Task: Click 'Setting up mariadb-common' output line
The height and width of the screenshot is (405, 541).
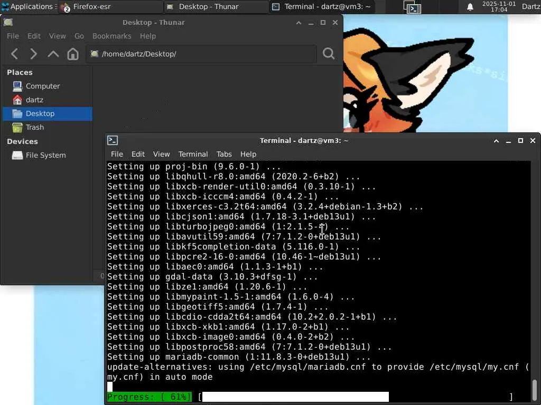Action: click(239, 357)
